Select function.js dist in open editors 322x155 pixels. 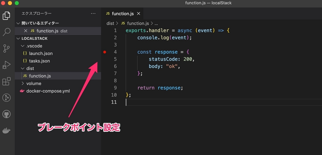point(58,31)
